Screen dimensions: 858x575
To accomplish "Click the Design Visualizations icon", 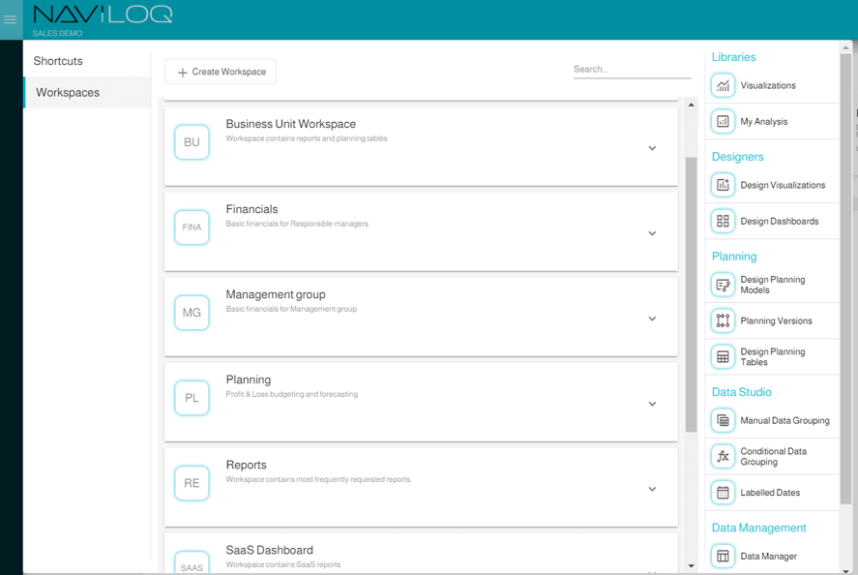I will click(x=723, y=185).
